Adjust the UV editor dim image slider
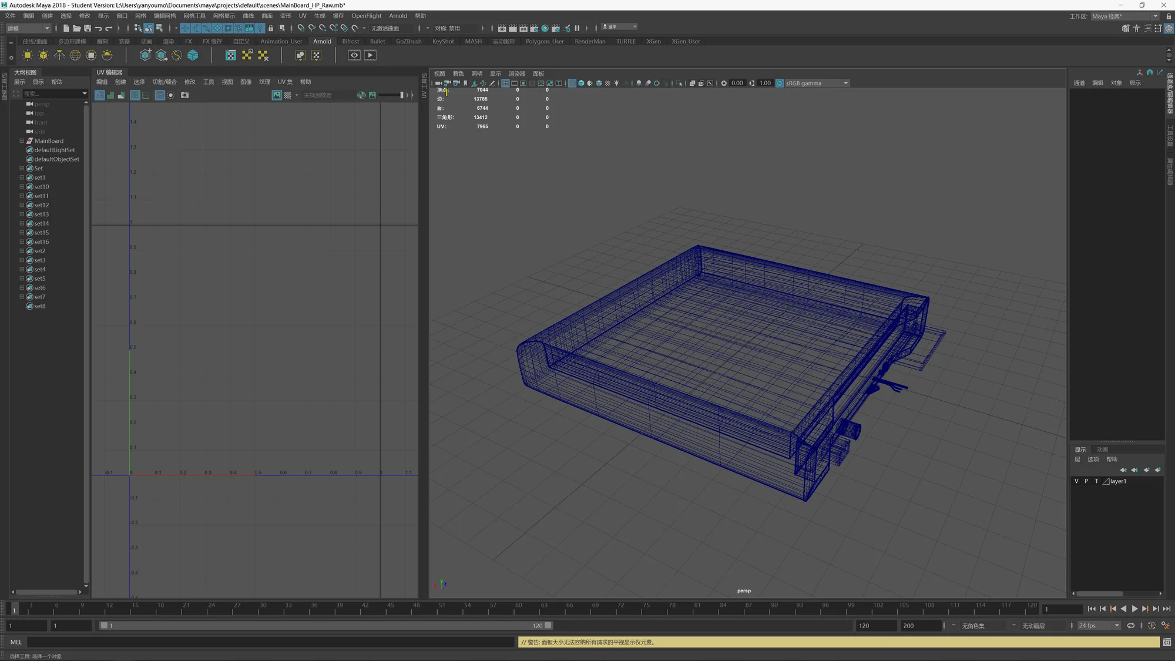Image resolution: width=1175 pixels, height=661 pixels. pos(391,95)
